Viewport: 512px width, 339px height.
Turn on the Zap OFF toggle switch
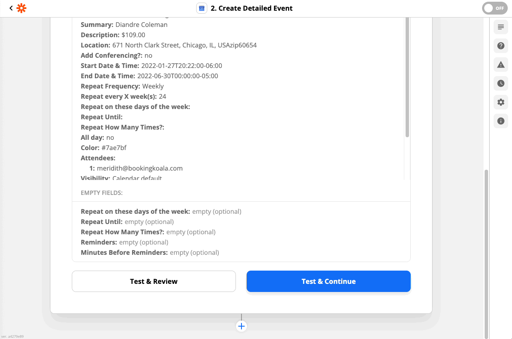click(x=494, y=8)
